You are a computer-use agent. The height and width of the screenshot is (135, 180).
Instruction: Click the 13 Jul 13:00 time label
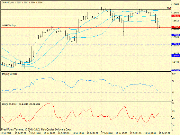click(x=35, y=133)
